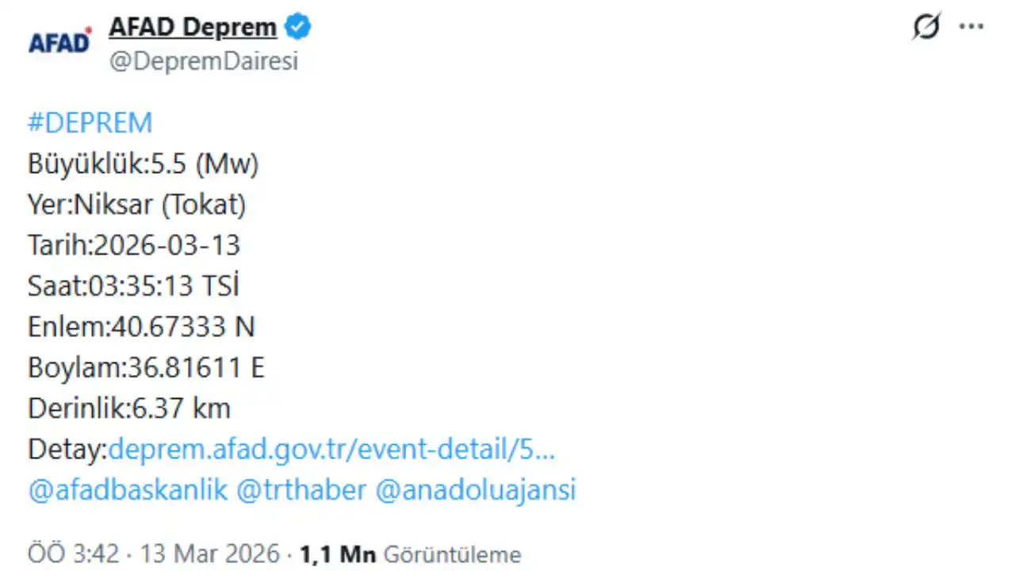Follow the deprem.afad.gov.tr event detail link

pos(331,450)
